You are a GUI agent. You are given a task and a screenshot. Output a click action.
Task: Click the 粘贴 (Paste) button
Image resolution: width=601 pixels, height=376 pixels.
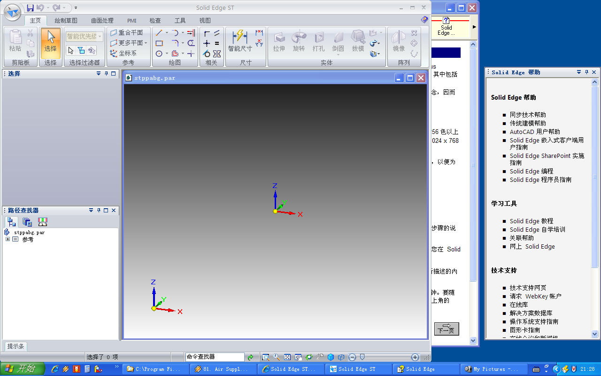(15, 41)
